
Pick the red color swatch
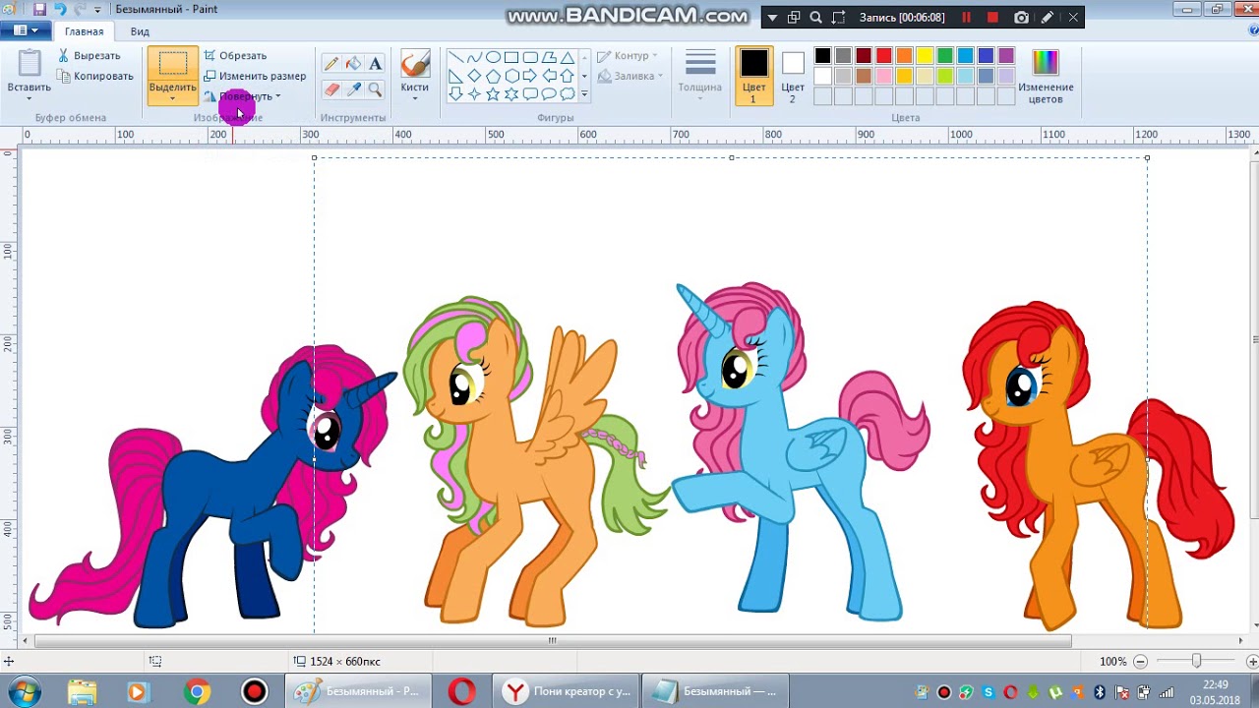(x=884, y=56)
